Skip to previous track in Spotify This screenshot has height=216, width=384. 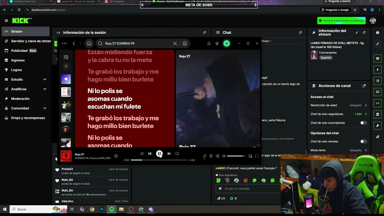(x=150, y=154)
